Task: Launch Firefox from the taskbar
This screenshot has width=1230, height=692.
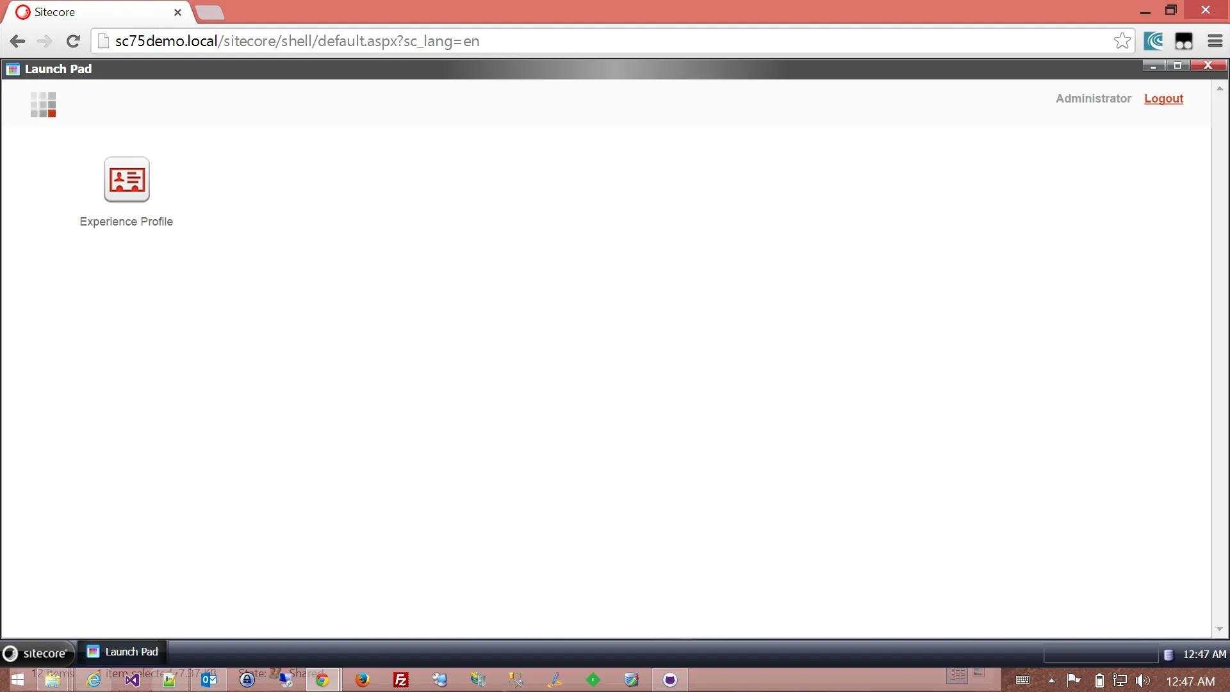Action: [x=363, y=680]
